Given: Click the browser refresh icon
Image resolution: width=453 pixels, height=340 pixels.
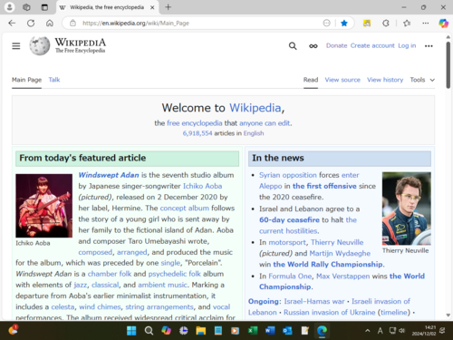Looking at the screenshot, I should (31, 24).
